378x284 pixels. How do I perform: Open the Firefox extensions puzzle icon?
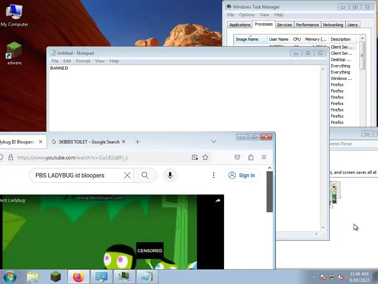point(251,158)
